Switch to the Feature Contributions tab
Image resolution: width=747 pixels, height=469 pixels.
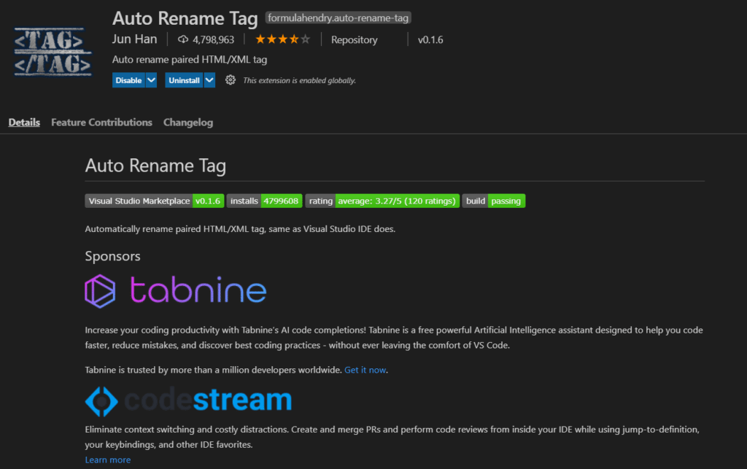[101, 123]
